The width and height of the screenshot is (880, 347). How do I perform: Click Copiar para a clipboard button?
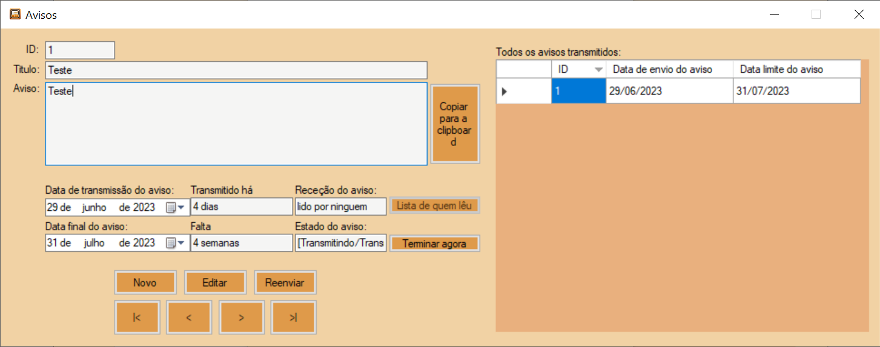455,124
